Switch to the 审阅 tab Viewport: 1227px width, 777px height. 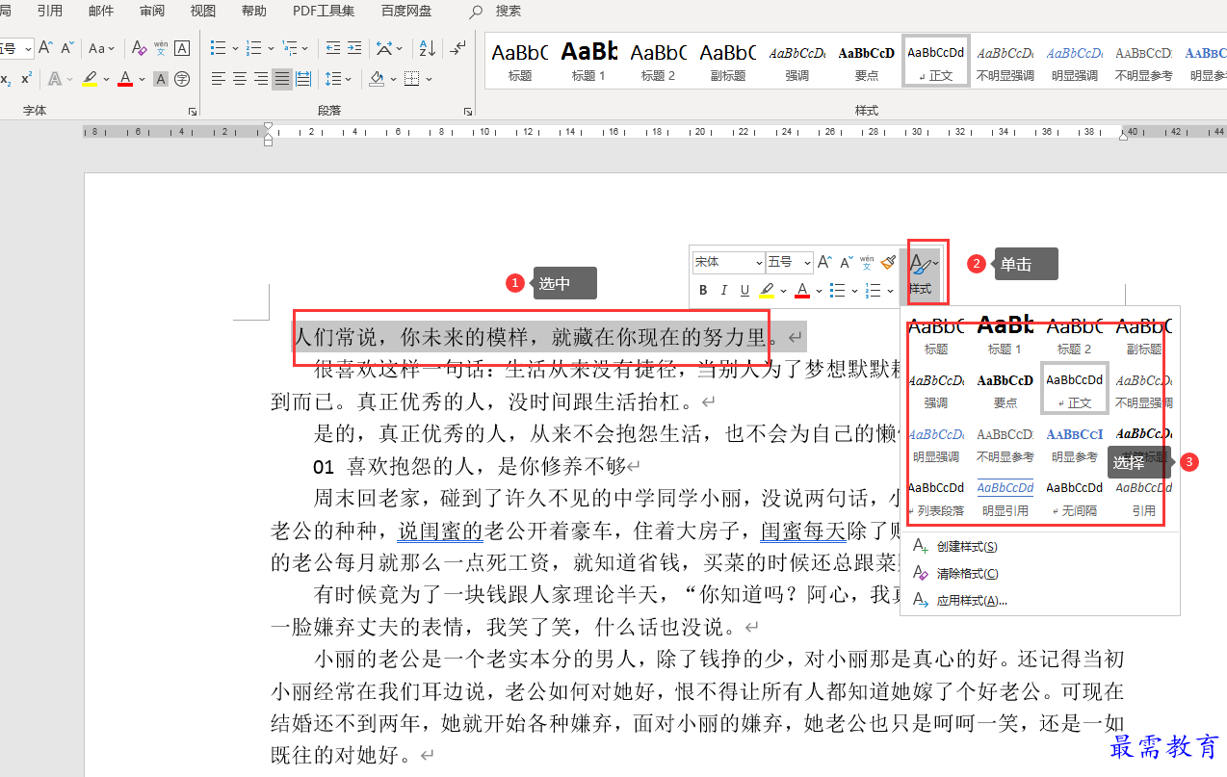pyautogui.click(x=152, y=11)
